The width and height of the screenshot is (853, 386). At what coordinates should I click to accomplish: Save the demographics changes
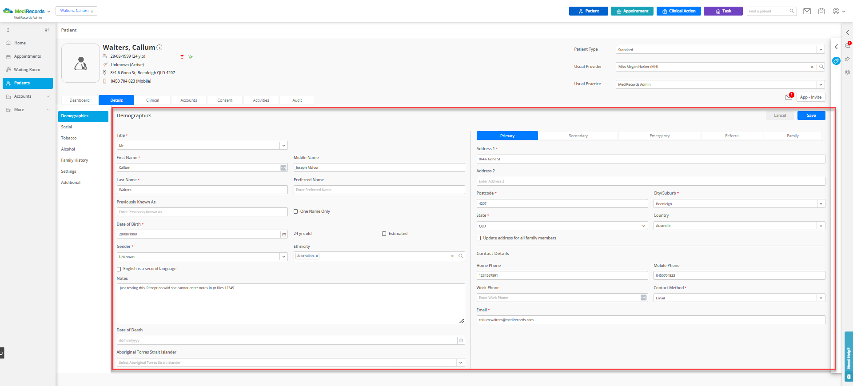[x=811, y=115]
